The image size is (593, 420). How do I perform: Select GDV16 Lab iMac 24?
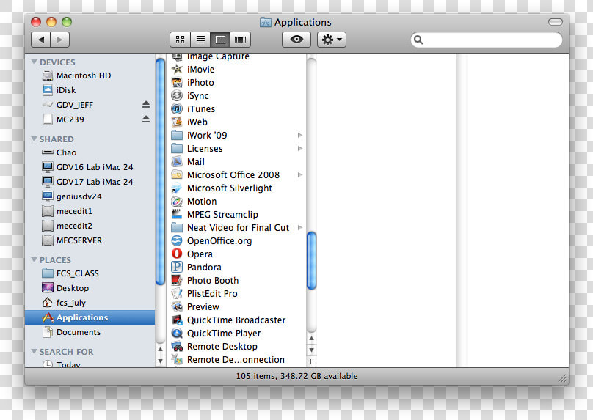pos(90,167)
